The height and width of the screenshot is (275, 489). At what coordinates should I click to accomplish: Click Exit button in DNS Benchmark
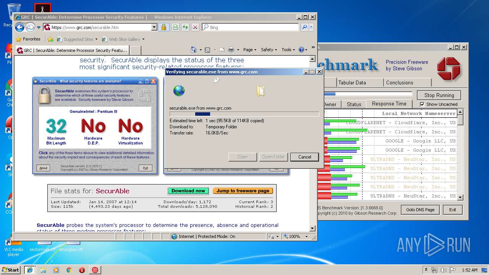click(x=452, y=210)
